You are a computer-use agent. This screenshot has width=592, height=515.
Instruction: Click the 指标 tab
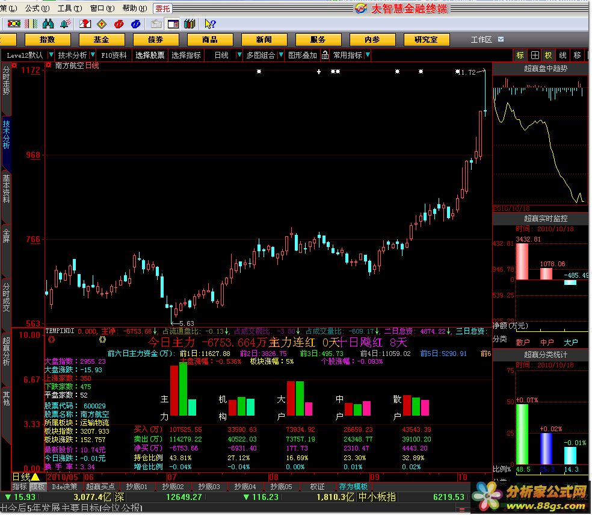pos(19,487)
